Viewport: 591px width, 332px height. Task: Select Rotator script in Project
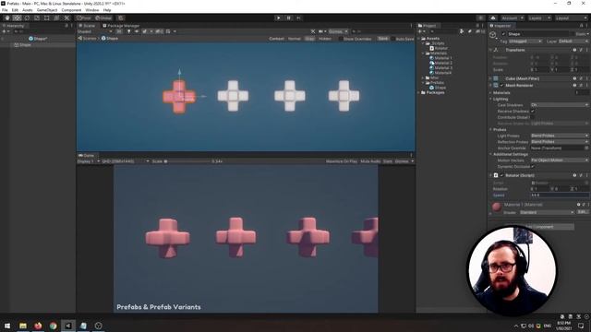(439, 48)
